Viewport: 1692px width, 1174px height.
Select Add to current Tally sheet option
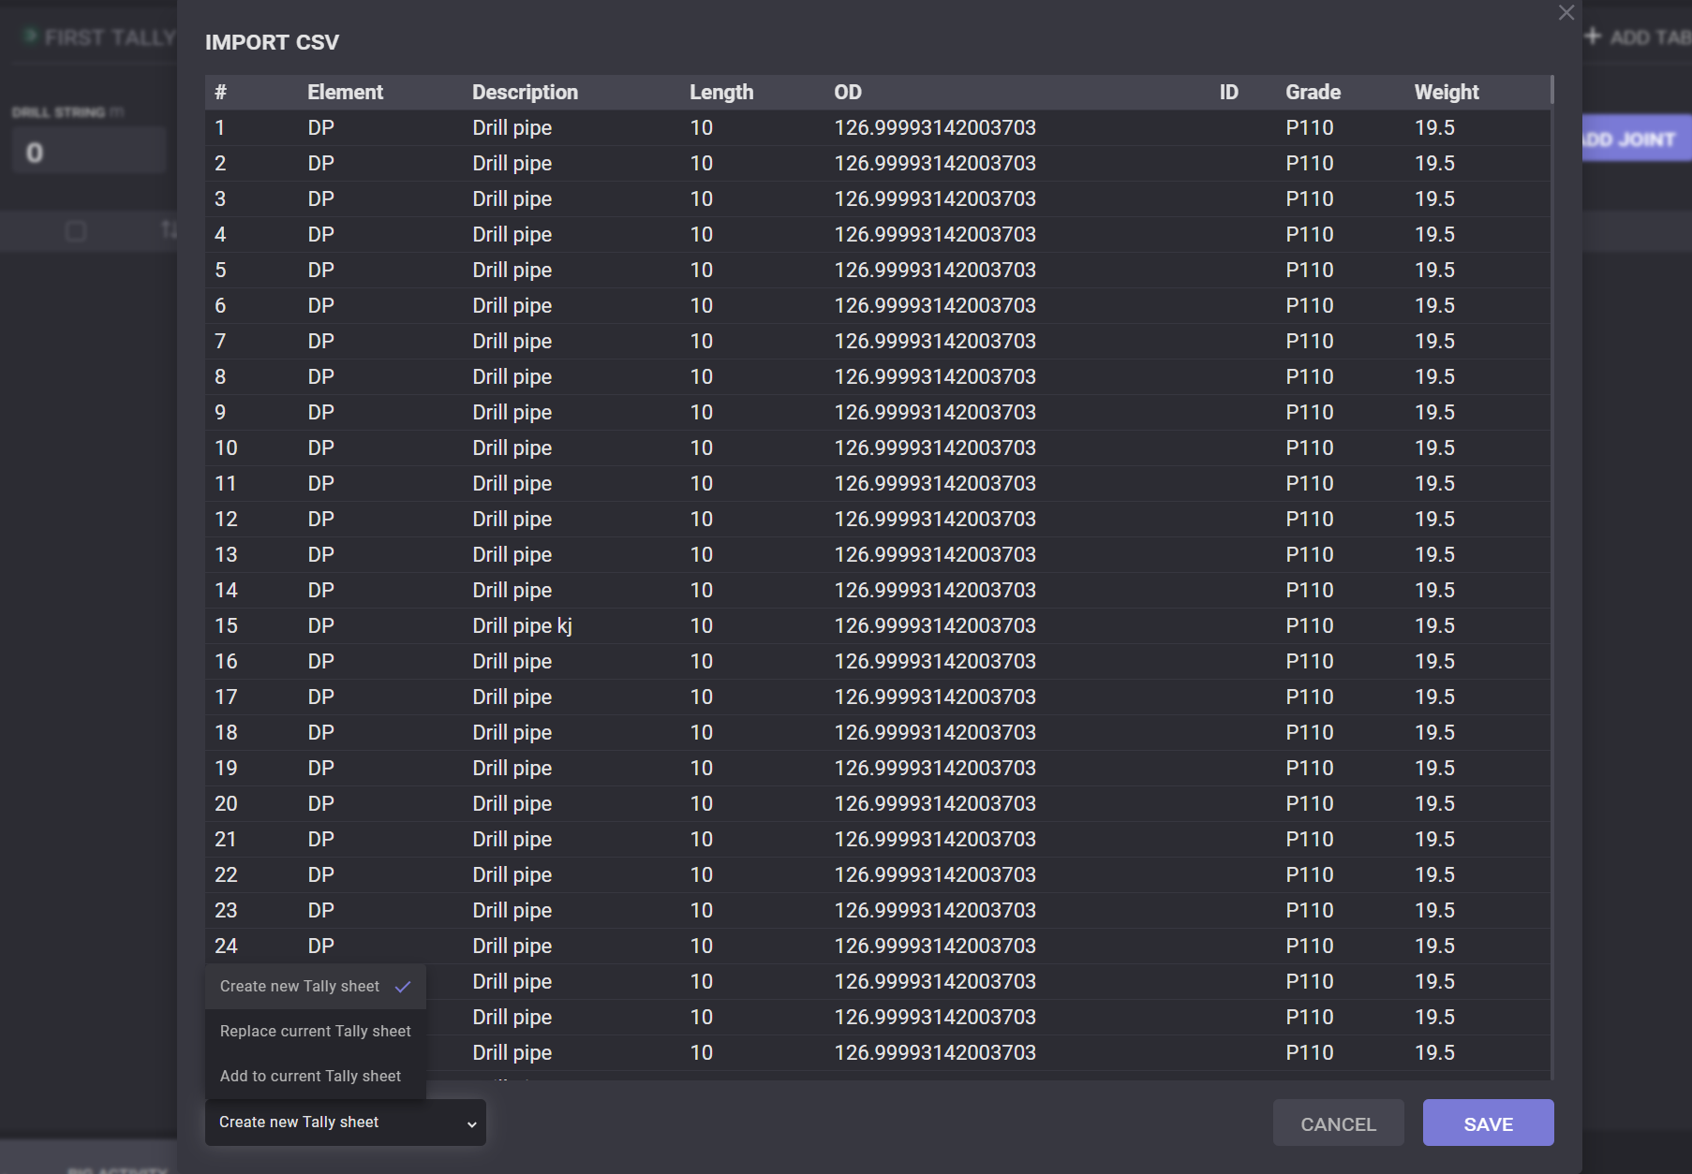pyautogui.click(x=310, y=1076)
